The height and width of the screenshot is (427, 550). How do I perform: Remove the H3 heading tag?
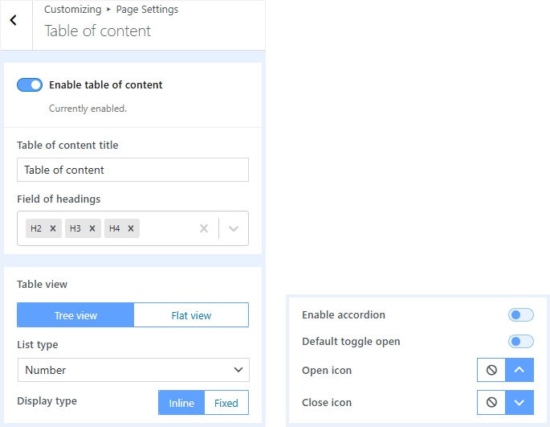[92, 228]
